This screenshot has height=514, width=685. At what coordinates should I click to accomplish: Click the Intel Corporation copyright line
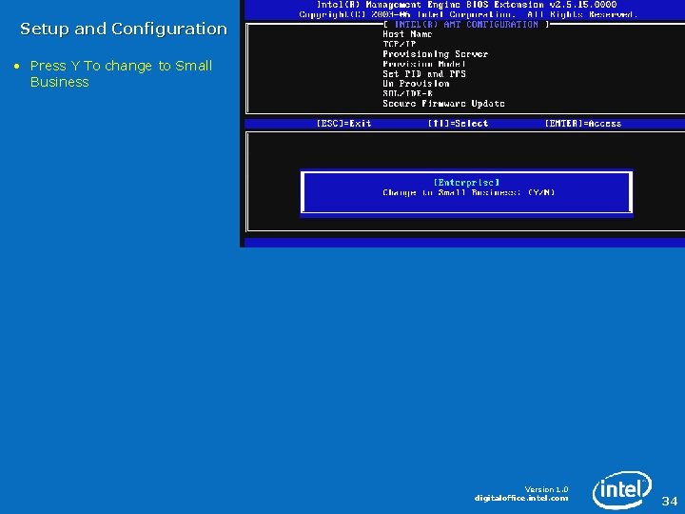click(468, 15)
